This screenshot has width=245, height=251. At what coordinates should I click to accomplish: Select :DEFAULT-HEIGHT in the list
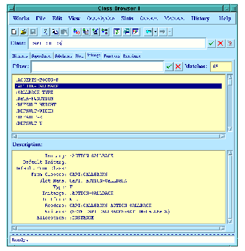(x=118, y=105)
